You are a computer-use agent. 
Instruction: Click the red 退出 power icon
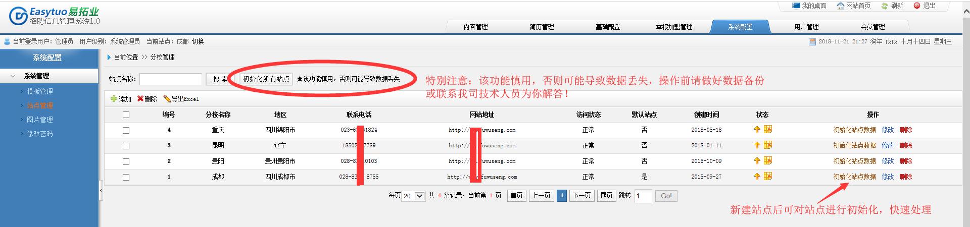917,6
